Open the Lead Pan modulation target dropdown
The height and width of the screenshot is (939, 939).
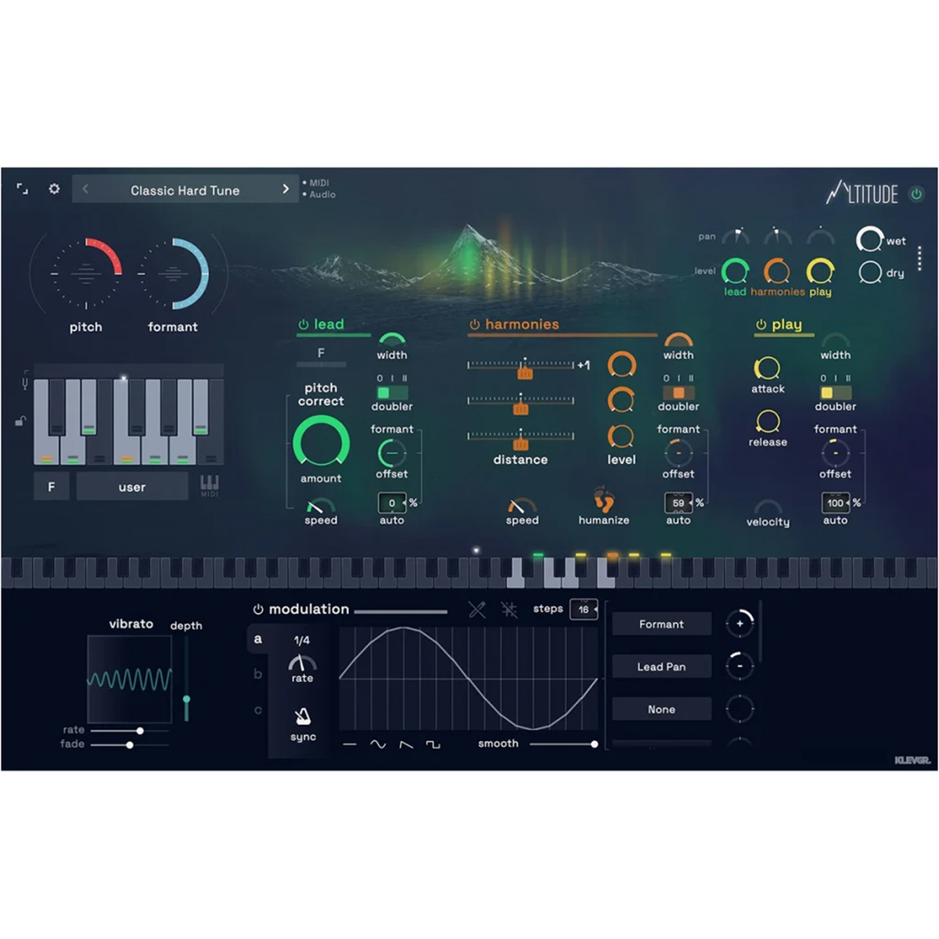661,667
